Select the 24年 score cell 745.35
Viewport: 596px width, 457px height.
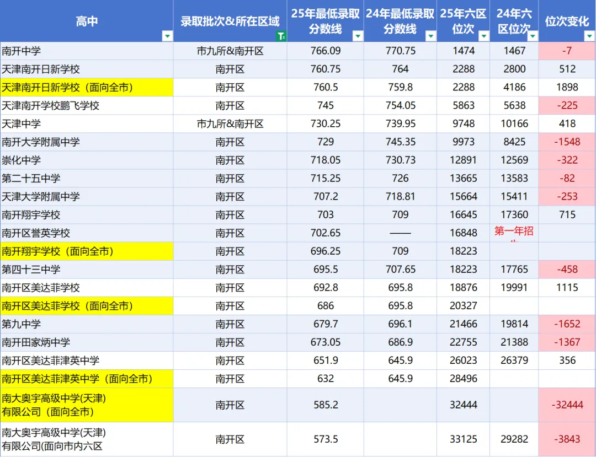400,142
